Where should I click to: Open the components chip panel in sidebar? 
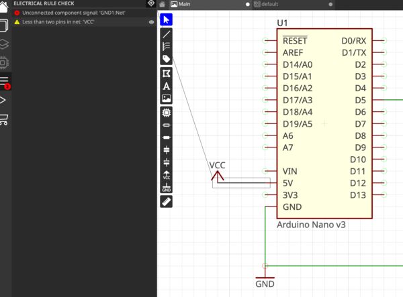tap(4, 62)
